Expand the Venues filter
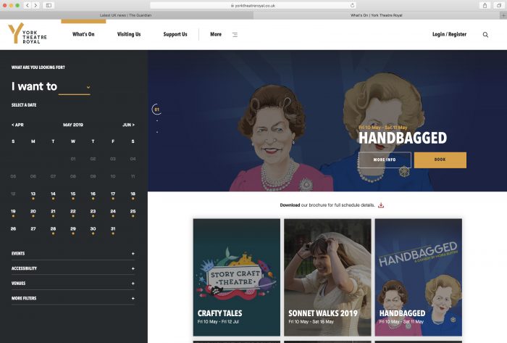507x343 pixels. [73, 284]
